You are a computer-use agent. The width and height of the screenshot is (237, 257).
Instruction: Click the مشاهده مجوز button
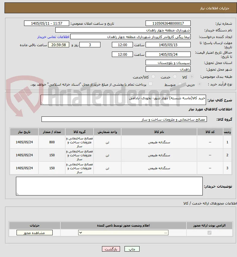tap(35, 233)
